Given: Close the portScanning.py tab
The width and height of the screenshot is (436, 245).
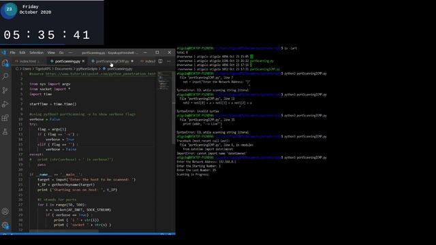Looking at the screenshot, I should (83, 61).
